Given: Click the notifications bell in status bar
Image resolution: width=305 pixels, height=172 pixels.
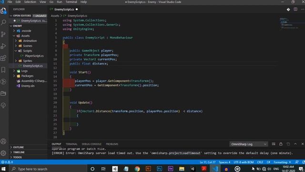Looking at the screenshot, I should (303, 162).
